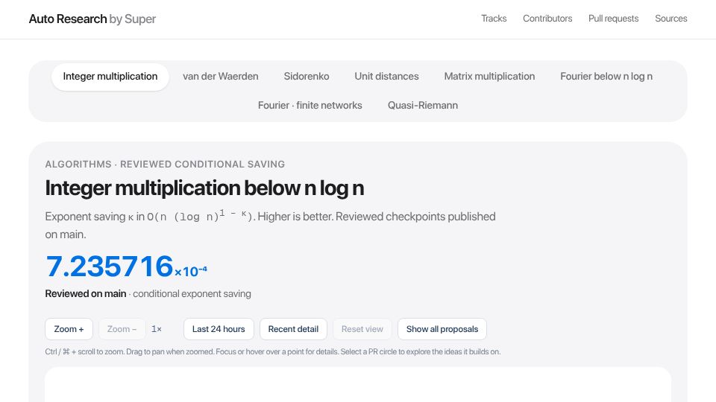Open the Unit distances tab
Viewport: 716px width, 402px height.
386,77
